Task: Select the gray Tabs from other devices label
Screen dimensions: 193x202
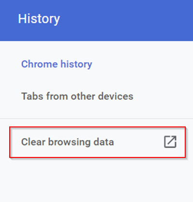Action: point(77,96)
